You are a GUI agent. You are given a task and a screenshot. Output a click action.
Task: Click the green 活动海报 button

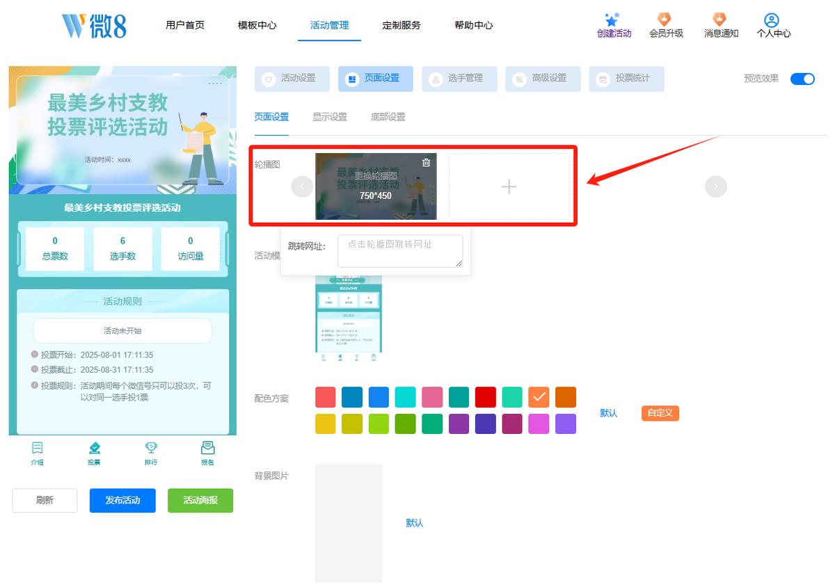pyautogui.click(x=200, y=500)
